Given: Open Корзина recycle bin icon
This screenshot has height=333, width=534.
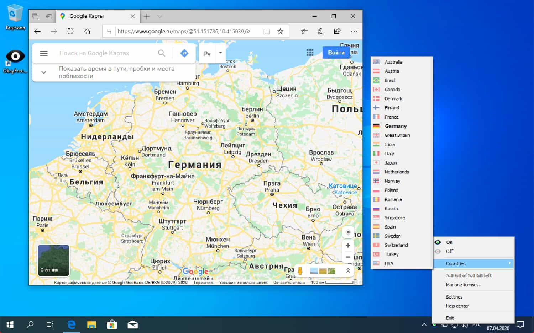Looking at the screenshot, I should tap(15, 17).
